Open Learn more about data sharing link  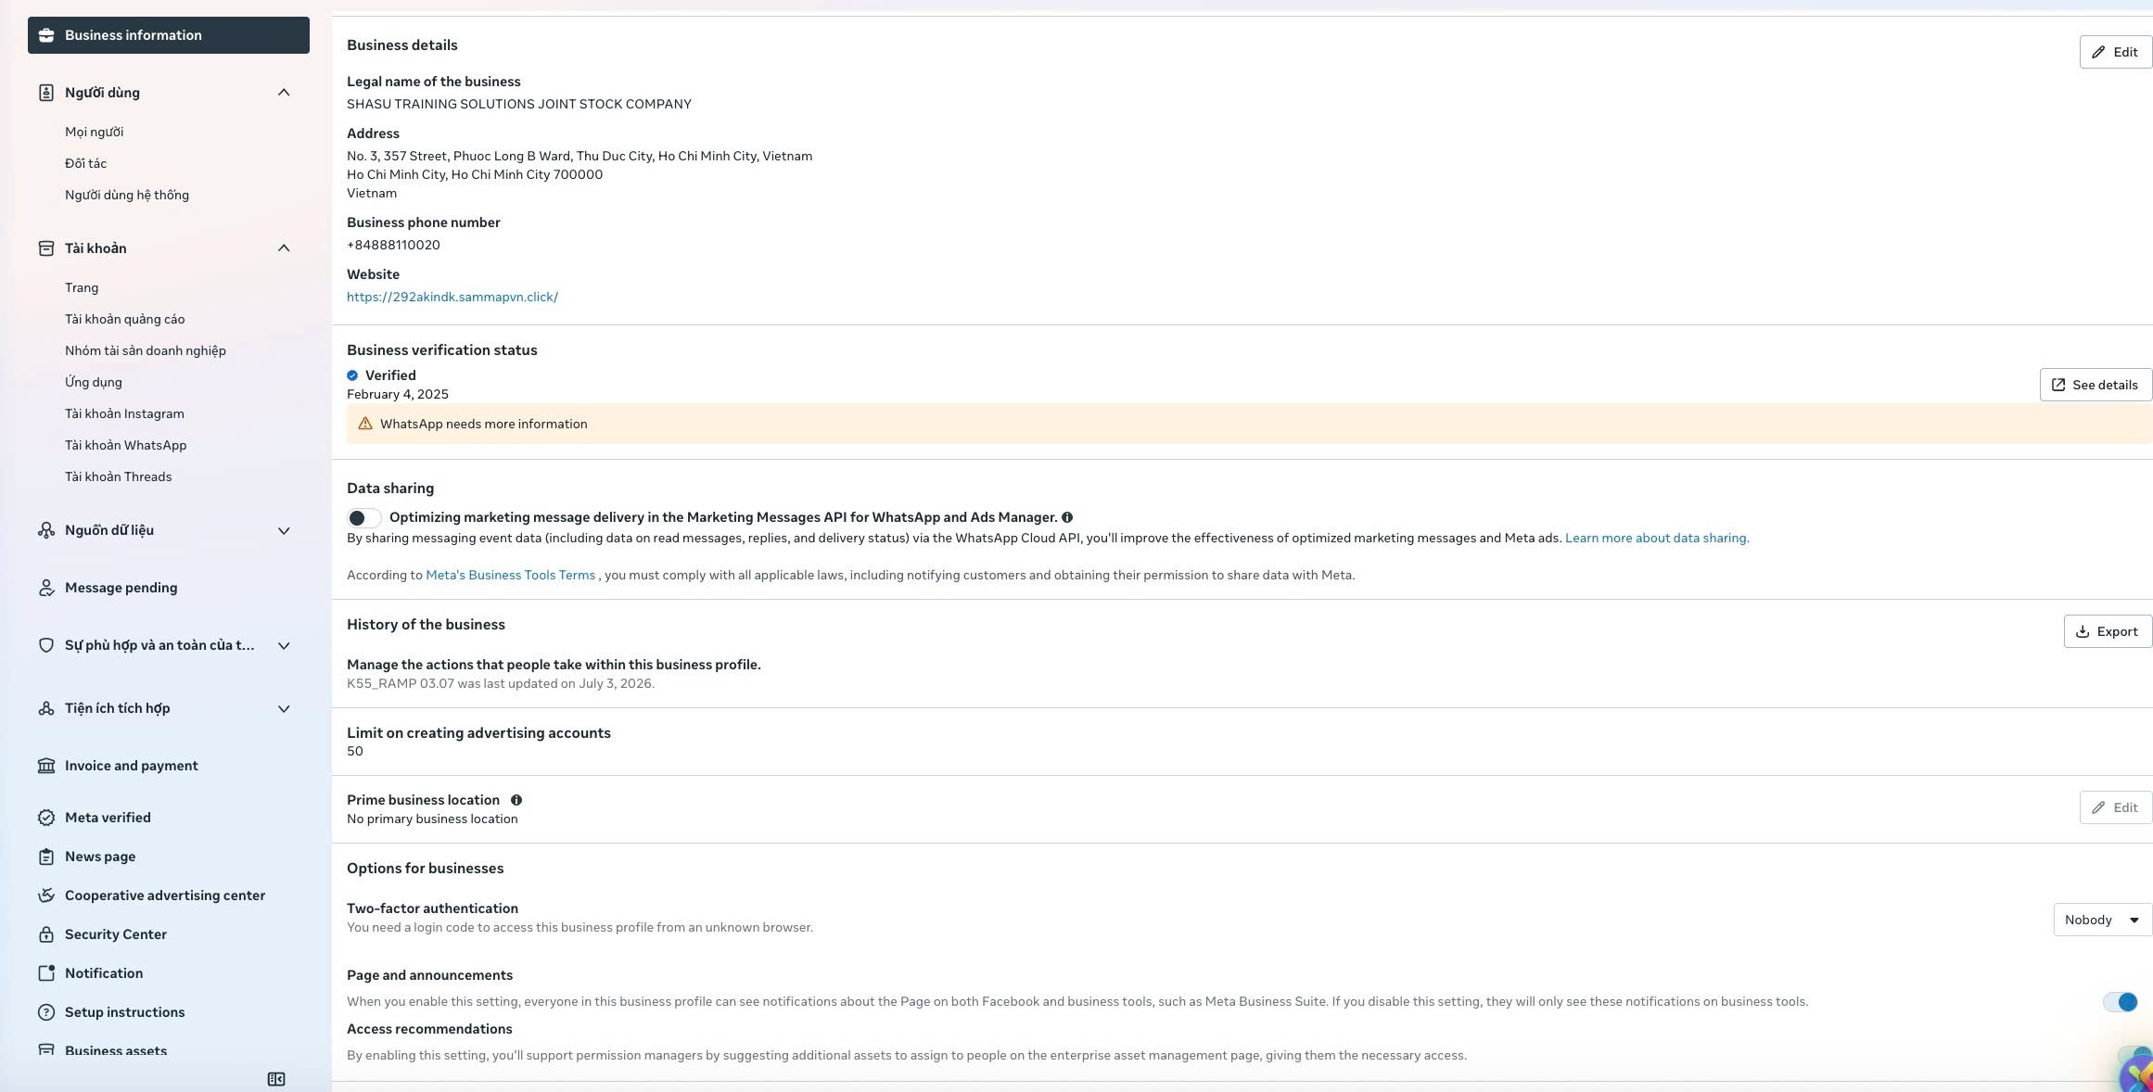1657,538
